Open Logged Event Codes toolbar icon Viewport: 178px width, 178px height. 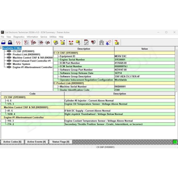pos(48,42)
